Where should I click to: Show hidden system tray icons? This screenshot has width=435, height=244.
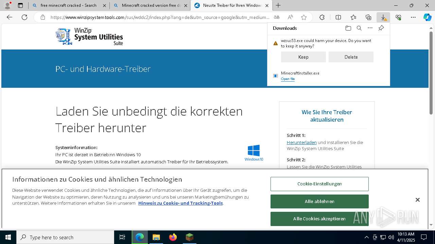point(366,237)
